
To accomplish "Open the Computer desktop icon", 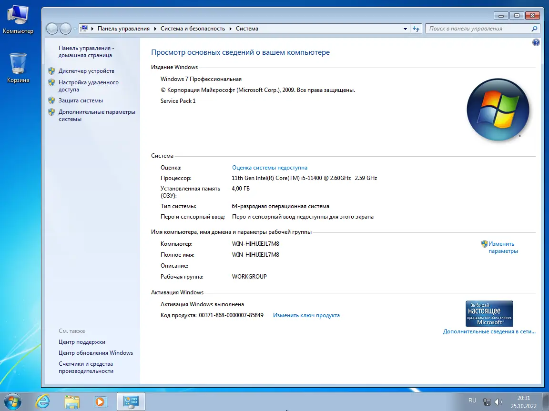I will point(18,19).
